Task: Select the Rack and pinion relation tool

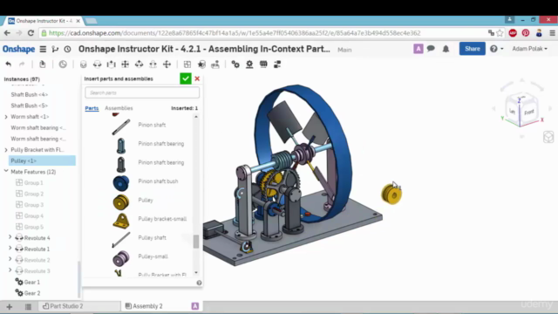Action: (x=249, y=65)
